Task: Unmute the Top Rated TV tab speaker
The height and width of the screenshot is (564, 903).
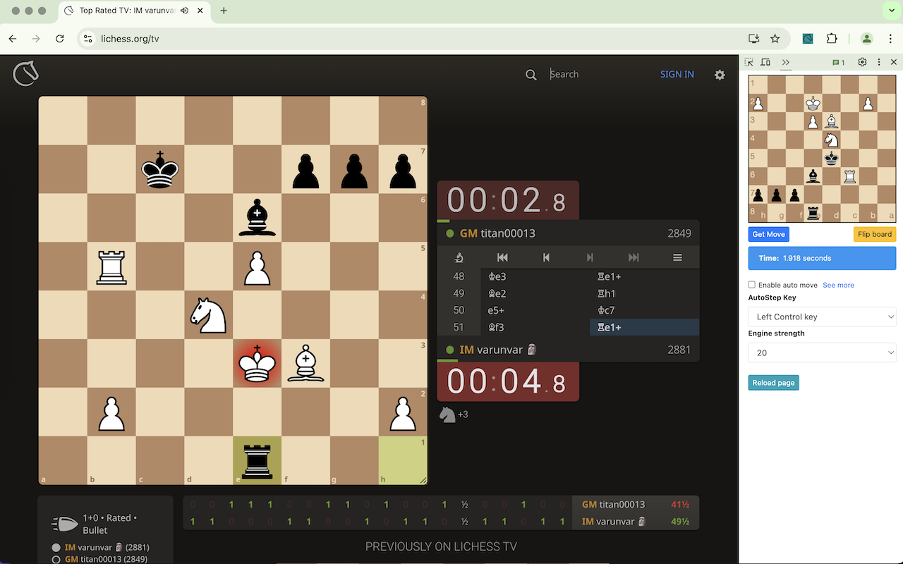Action: point(184,11)
